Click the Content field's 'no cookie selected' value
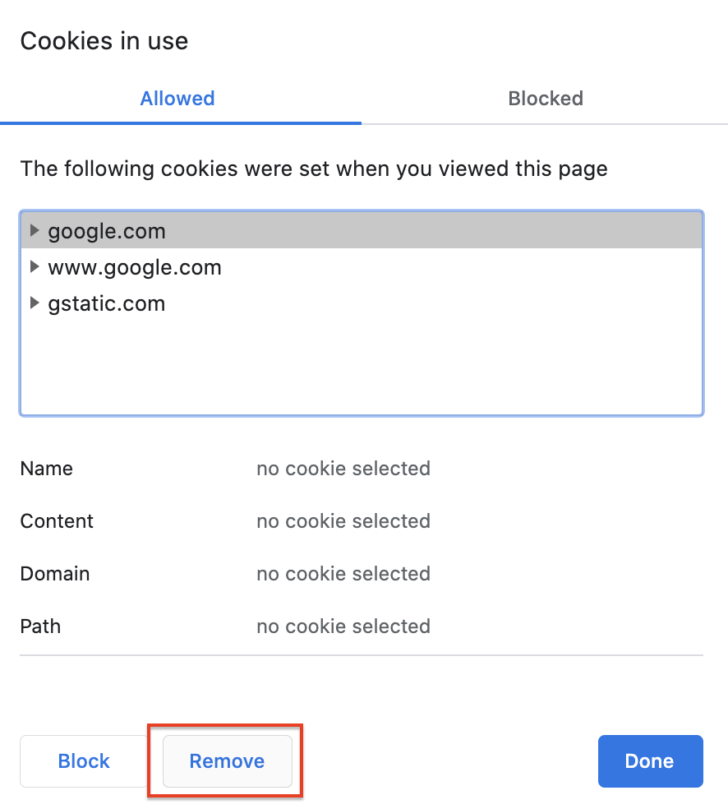728x809 pixels. click(343, 521)
